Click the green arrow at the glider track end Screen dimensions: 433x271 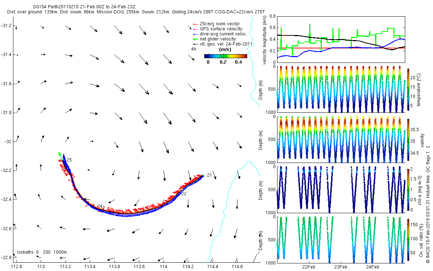tap(60, 155)
